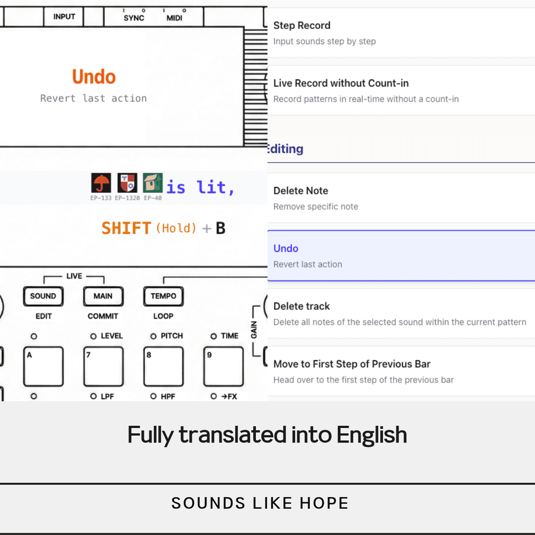Open the SOUNDS LIKE HOPE link
The image size is (535, 535).
pyautogui.click(x=260, y=503)
